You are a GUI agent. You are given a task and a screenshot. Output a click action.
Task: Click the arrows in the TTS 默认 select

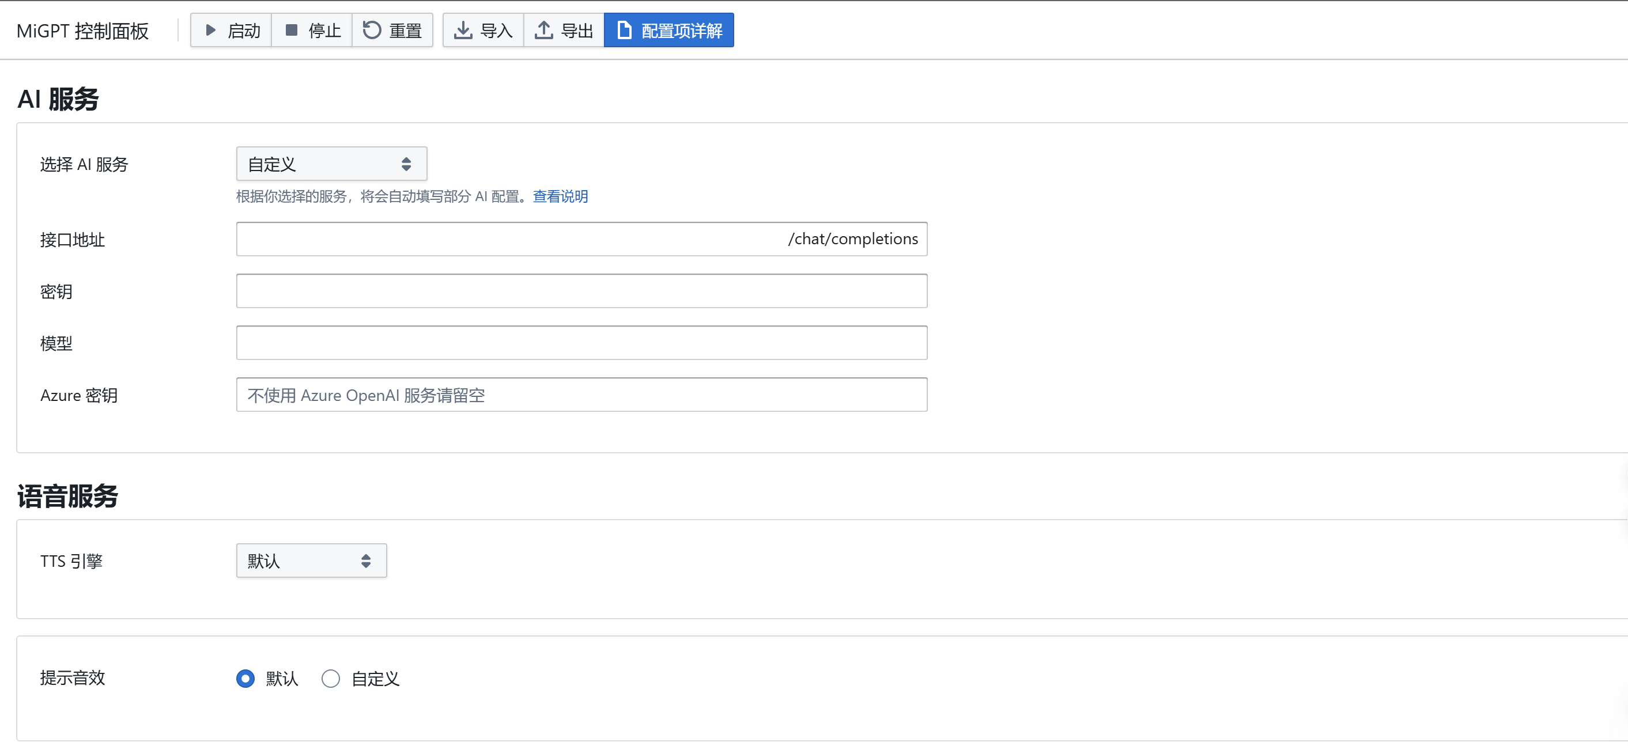click(366, 561)
